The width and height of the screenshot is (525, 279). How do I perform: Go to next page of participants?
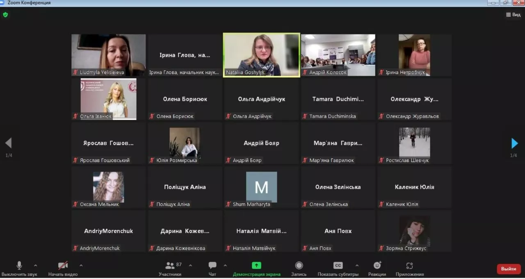(514, 143)
